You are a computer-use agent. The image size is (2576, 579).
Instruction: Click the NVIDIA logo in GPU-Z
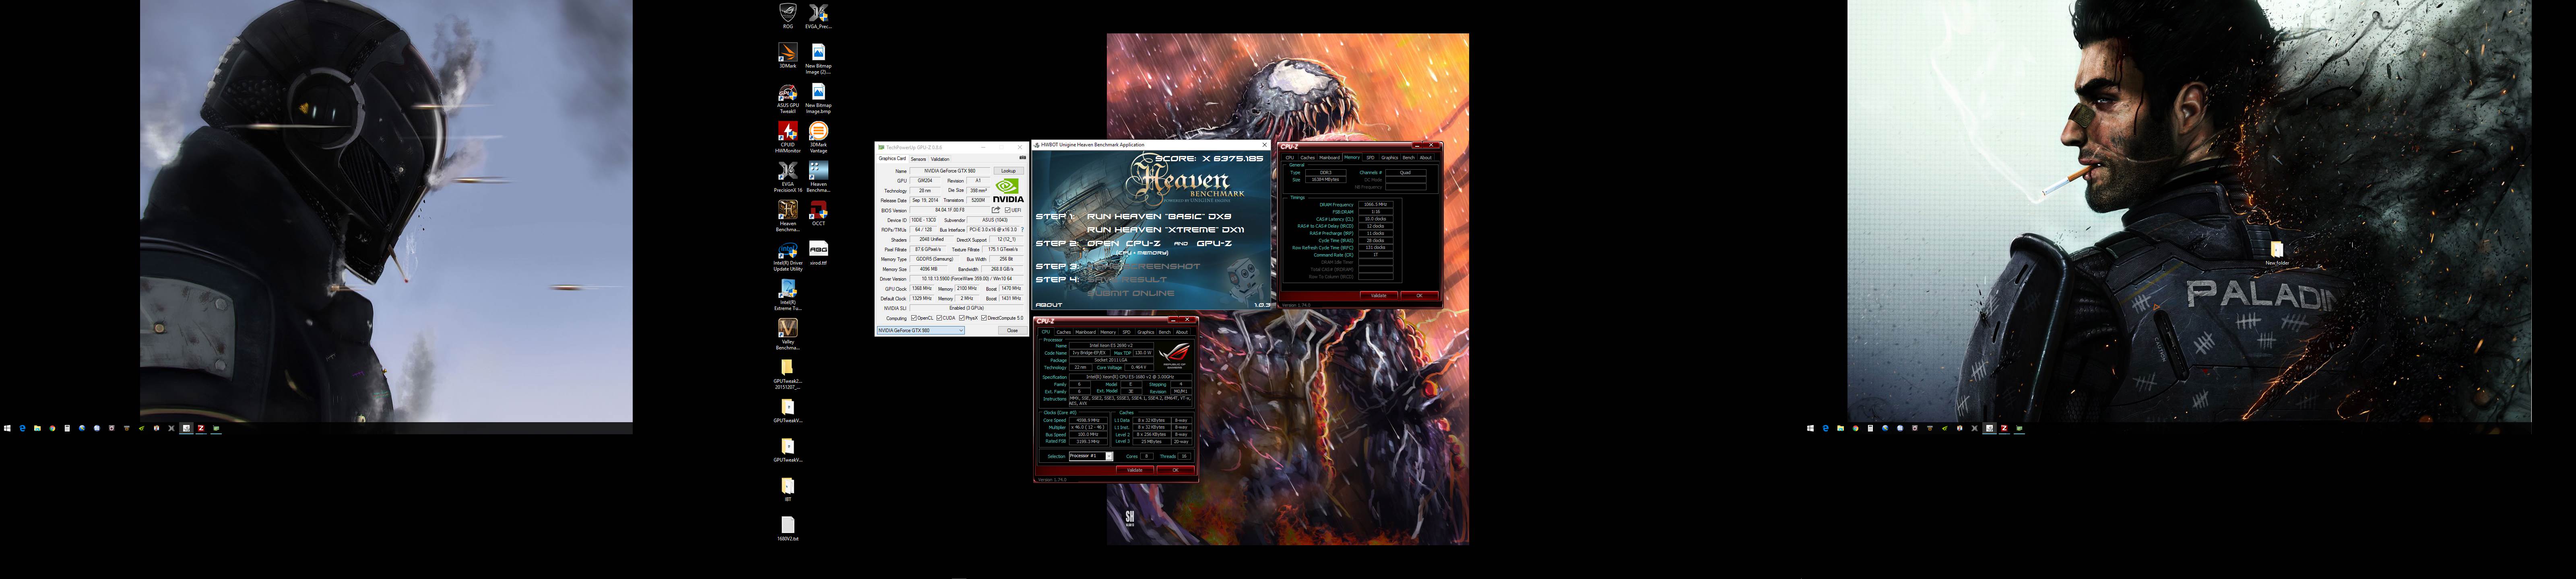click(x=1009, y=191)
